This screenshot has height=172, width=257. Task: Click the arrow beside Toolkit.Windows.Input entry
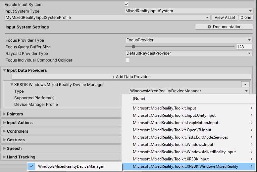coord(252,145)
